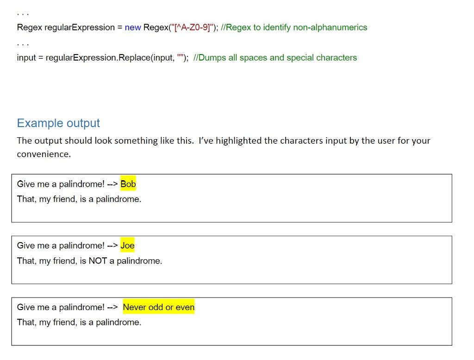
Task: Click 'Give me a palindrome!' before 'Never odd or even'
Action: [x=61, y=307]
